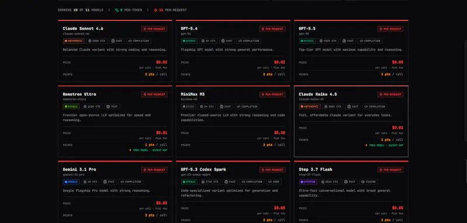The image size is (467, 223).
Task: Click PER-REQUEST badge on GPT-5.3 Codex Spark card
Action: 272,170
